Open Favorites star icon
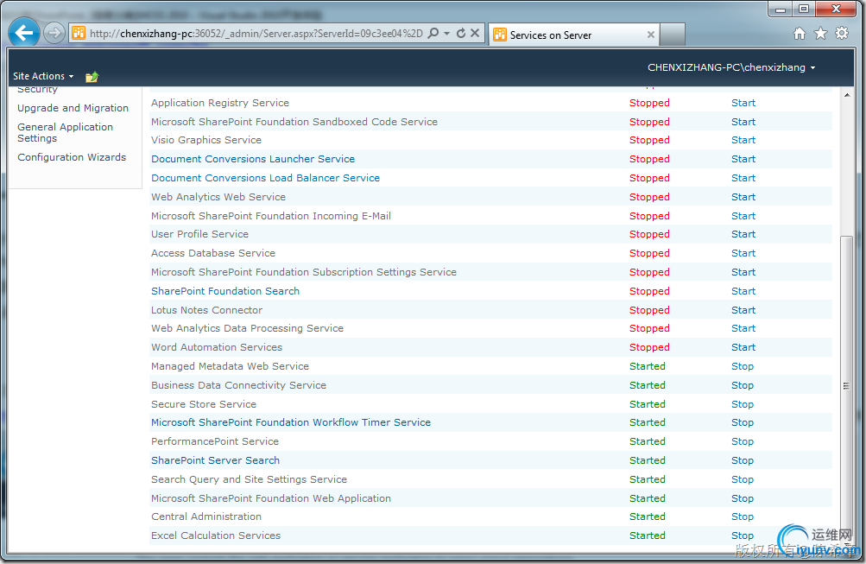866x564 pixels. [821, 34]
